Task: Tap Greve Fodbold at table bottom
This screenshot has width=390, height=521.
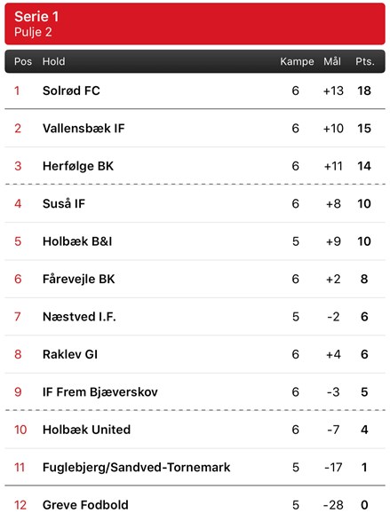Action: point(195,503)
